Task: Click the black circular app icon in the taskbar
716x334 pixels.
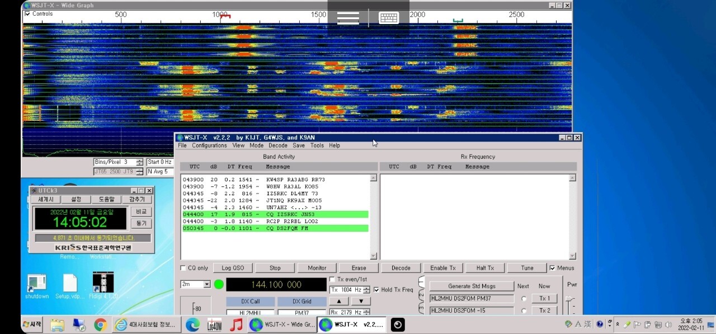Action: 398,324
